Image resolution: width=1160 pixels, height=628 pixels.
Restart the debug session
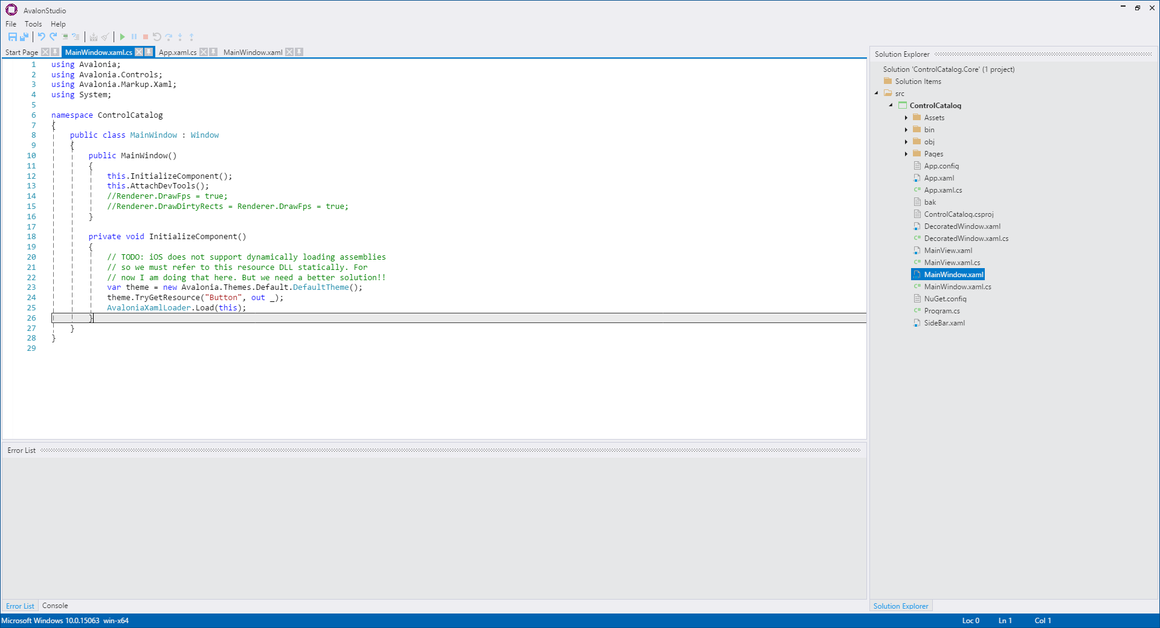click(157, 37)
